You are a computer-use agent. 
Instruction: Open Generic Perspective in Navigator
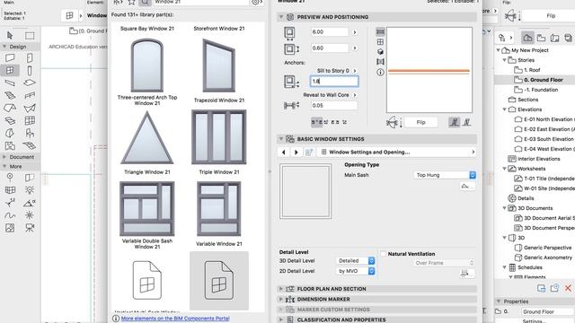(547, 248)
